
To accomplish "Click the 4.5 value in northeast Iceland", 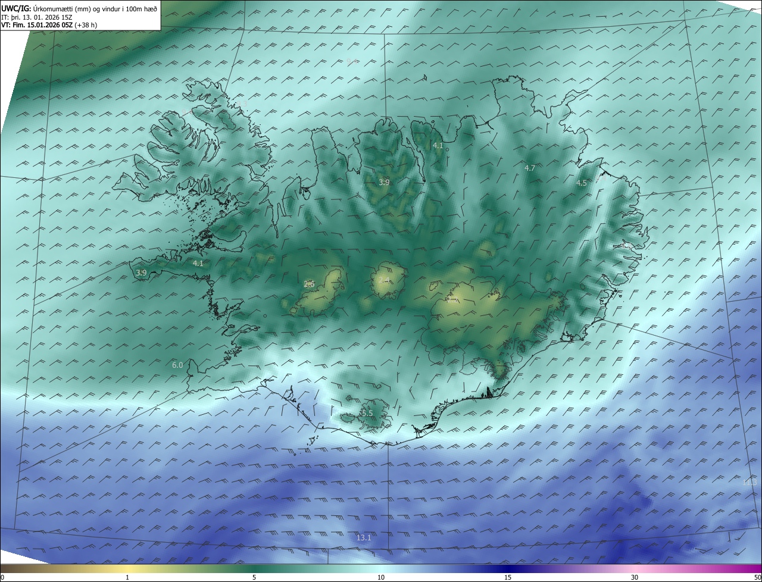I will click(582, 183).
